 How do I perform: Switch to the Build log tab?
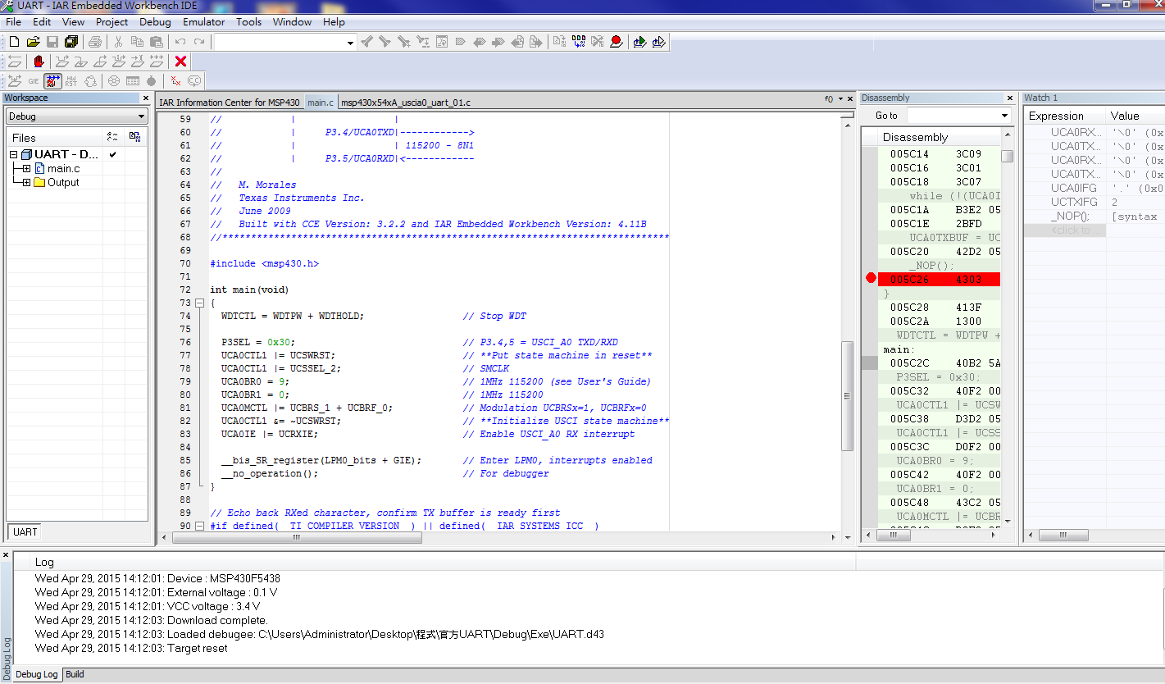pyautogui.click(x=75, y=674)
